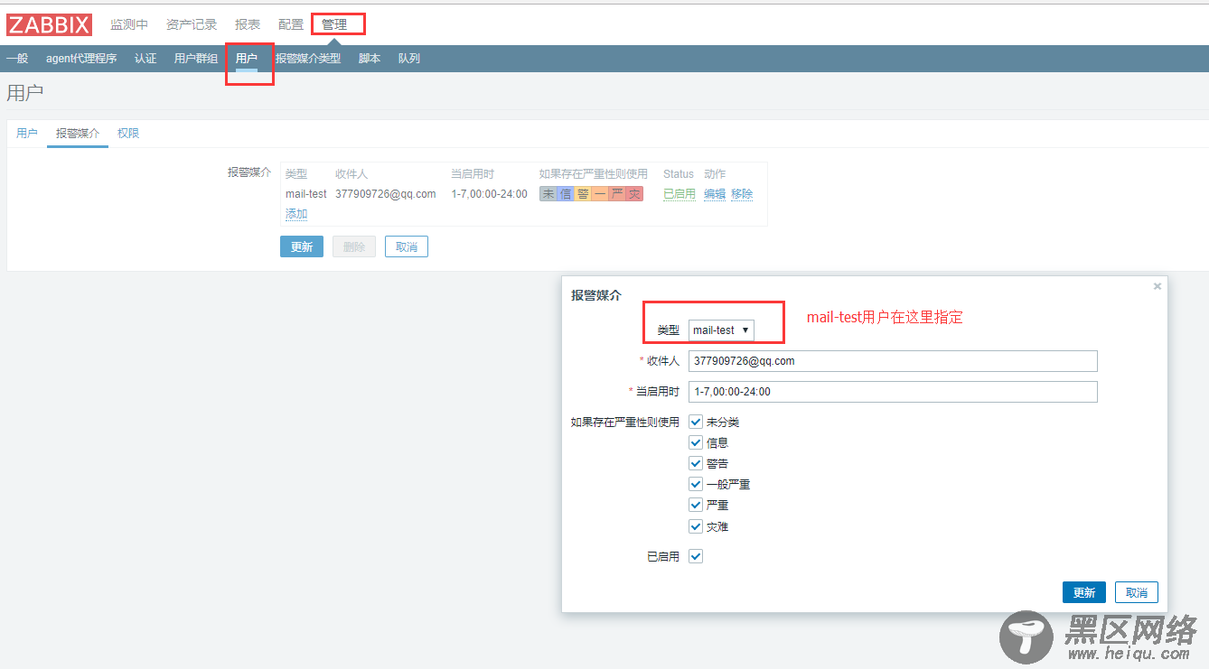This screenshot has width=1209, height=669.
Task: Click 移除 link for mail-test media
Action: click(742, 194)
